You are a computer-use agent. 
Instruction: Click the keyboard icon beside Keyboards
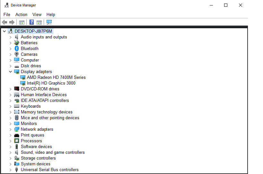[x=17, y=106]
